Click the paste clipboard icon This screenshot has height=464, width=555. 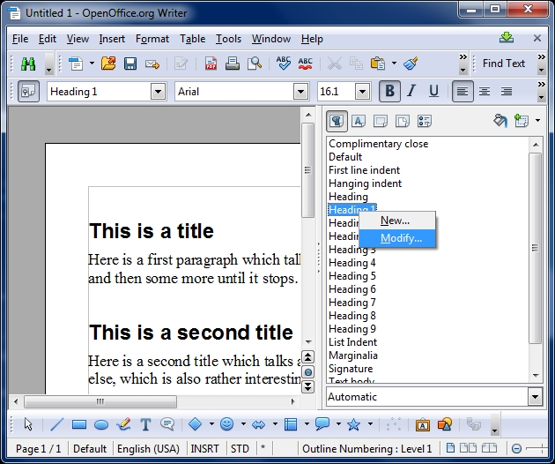click(378, 64)
